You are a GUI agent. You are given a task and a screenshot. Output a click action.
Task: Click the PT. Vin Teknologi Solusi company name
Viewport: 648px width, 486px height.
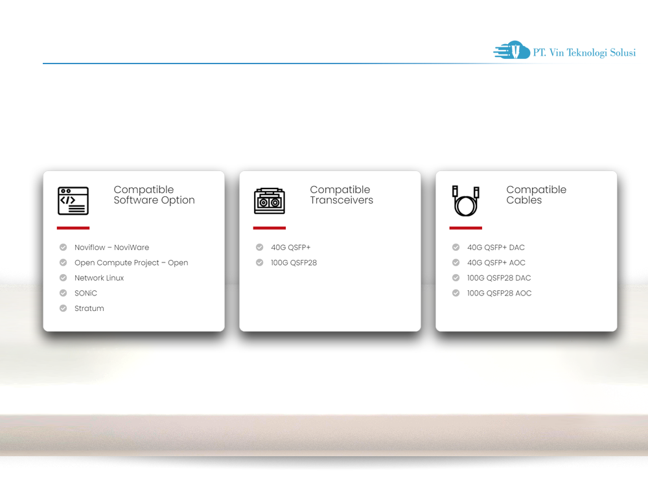tap(584, 52)
